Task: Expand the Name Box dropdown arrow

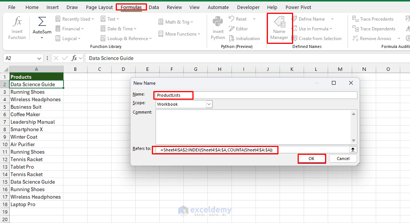Action: (x=39, y=58)
